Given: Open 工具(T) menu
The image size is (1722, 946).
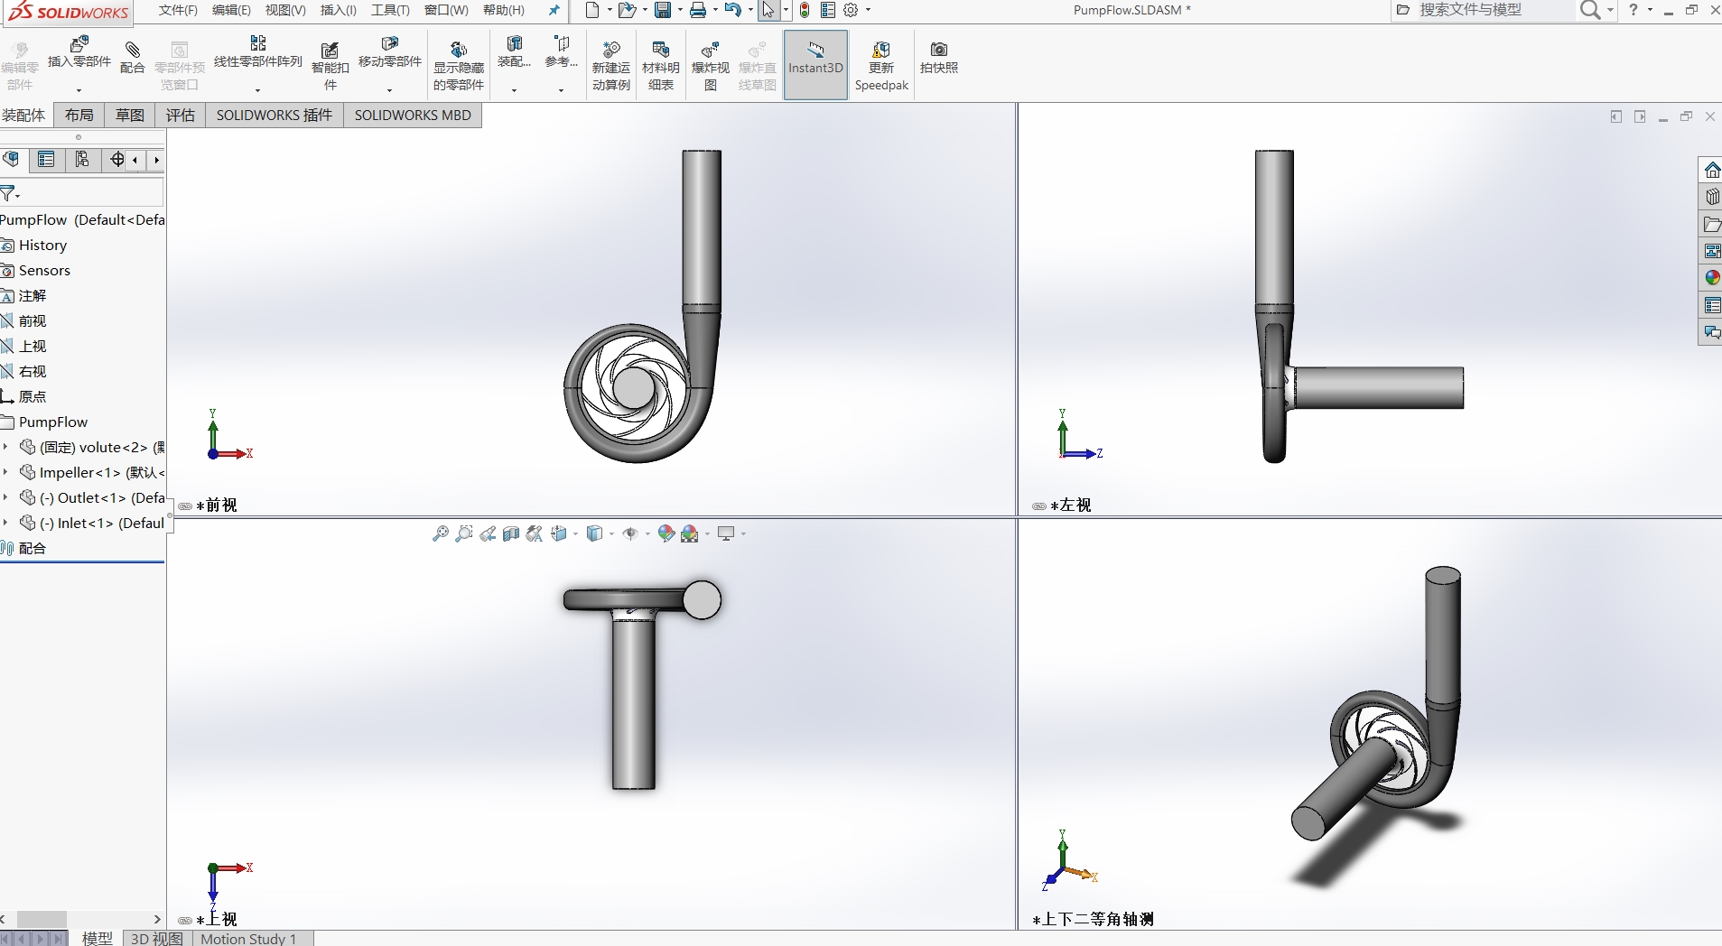Looking at the screenshot, I should pyautogui.click(x=390, y=10).
